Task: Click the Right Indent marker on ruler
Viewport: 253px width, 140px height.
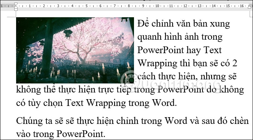Action: (x=250, y=7)
